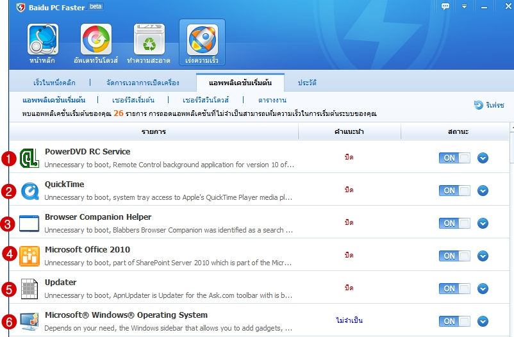Toggle Browser Companion Helper ON switch

tap(454, 223)
